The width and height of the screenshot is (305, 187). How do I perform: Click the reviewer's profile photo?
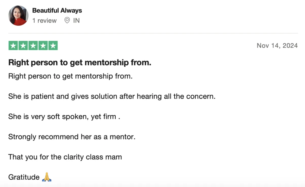pos(18,15)
